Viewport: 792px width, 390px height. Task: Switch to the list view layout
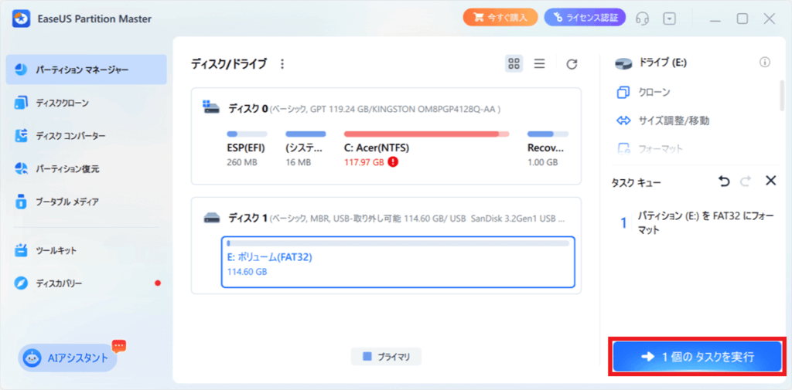click(539, 64)
